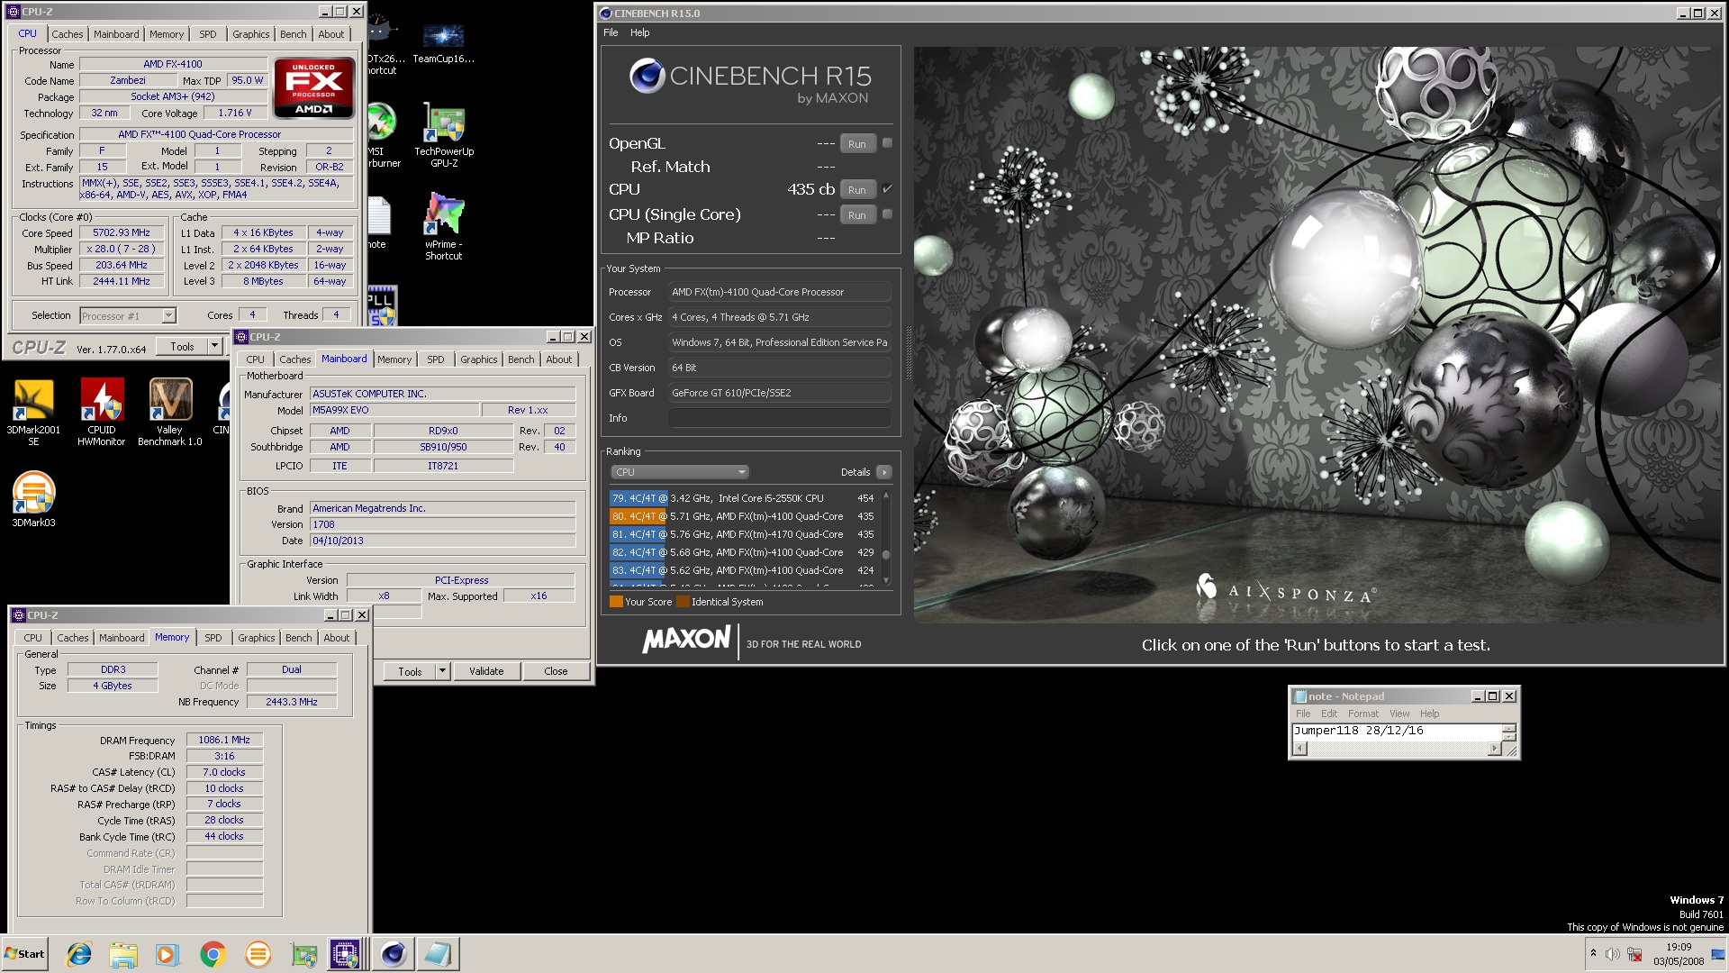Click the Notepad title bar icon

(x=1299, y=696)
